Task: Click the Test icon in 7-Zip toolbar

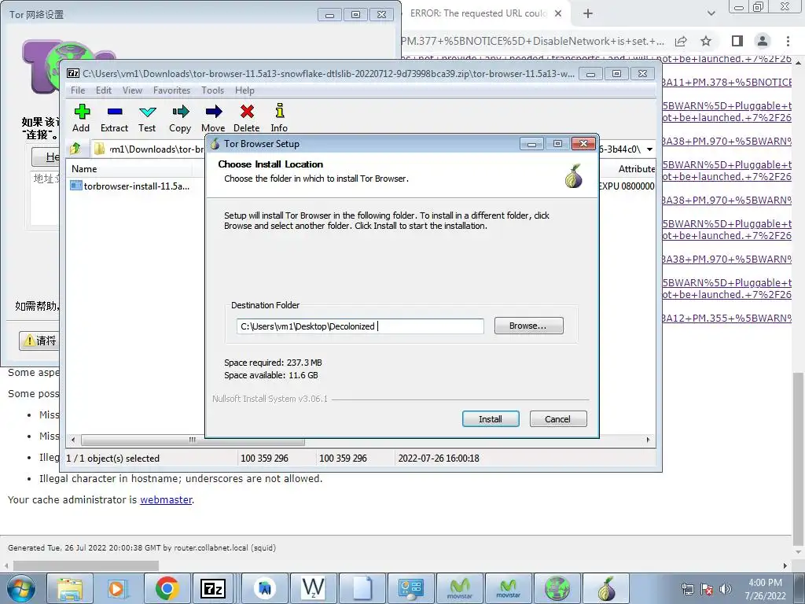Action: coord(147,112)
